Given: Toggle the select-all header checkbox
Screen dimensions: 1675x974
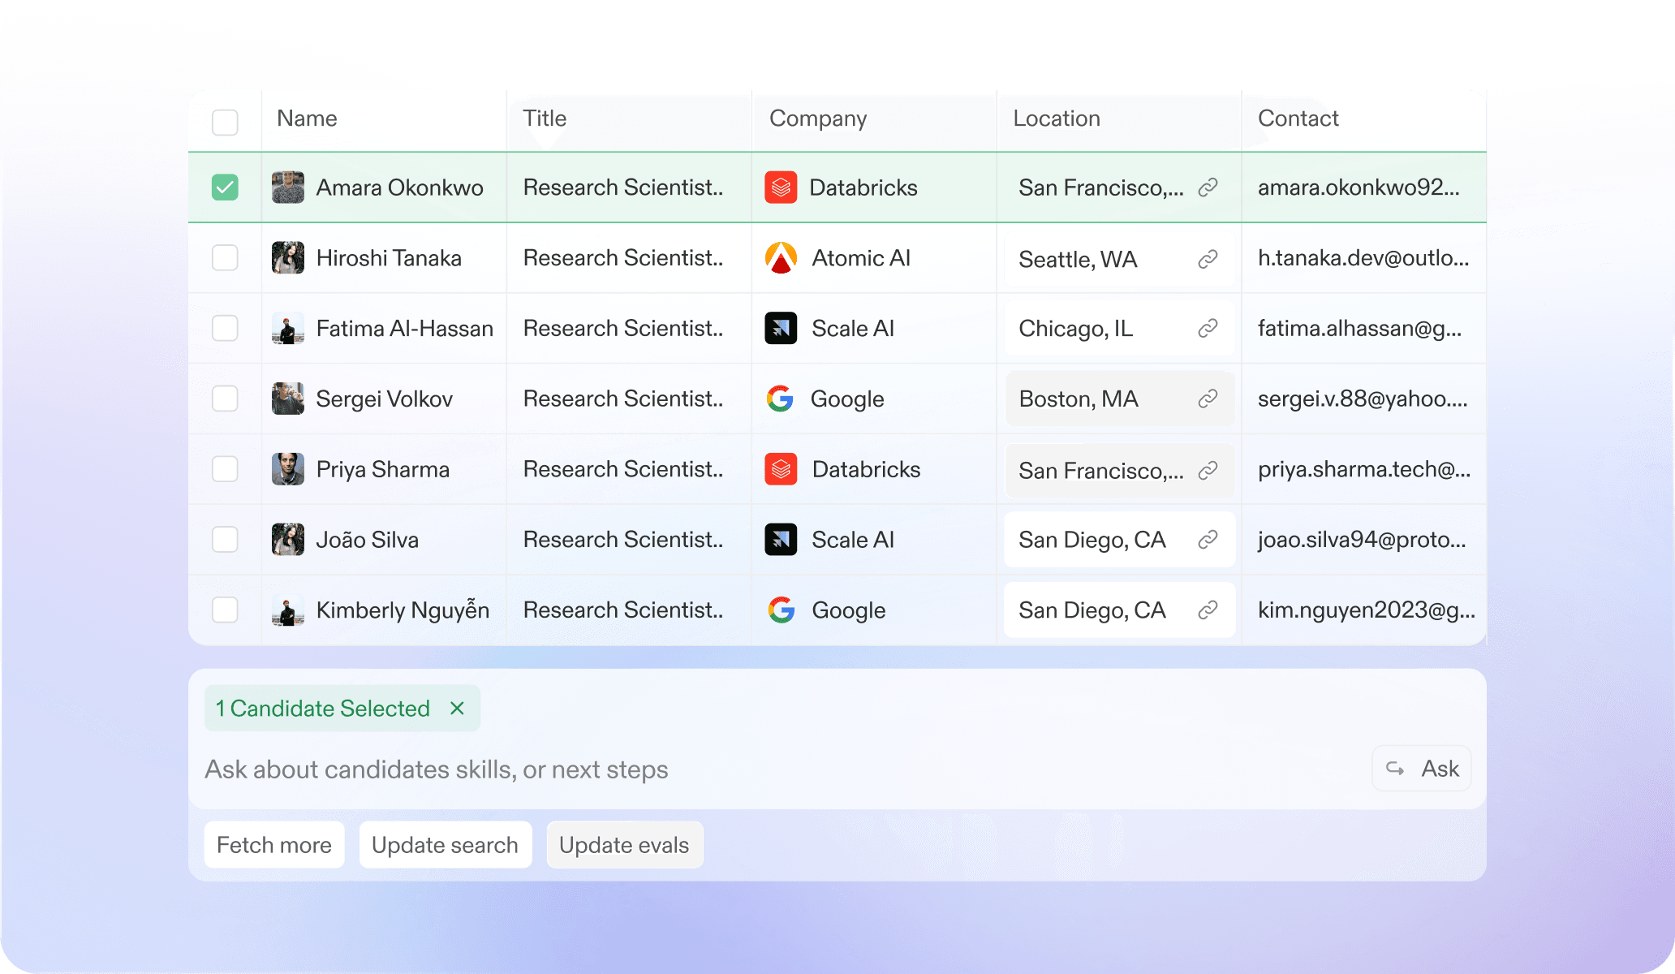Looking at the screenshot, I should click(x=225, y=122).
